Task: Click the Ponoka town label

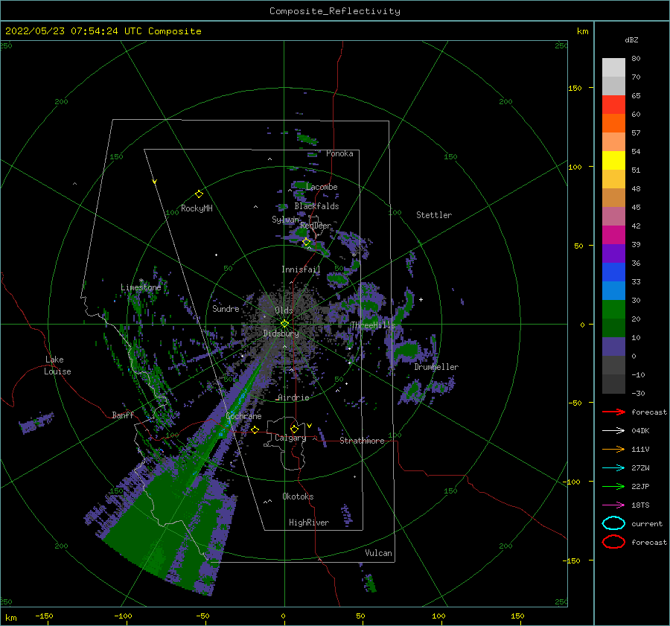Action: (339, 153)
